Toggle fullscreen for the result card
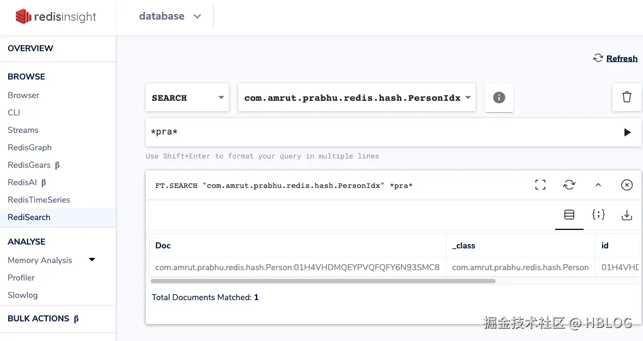 540,185
